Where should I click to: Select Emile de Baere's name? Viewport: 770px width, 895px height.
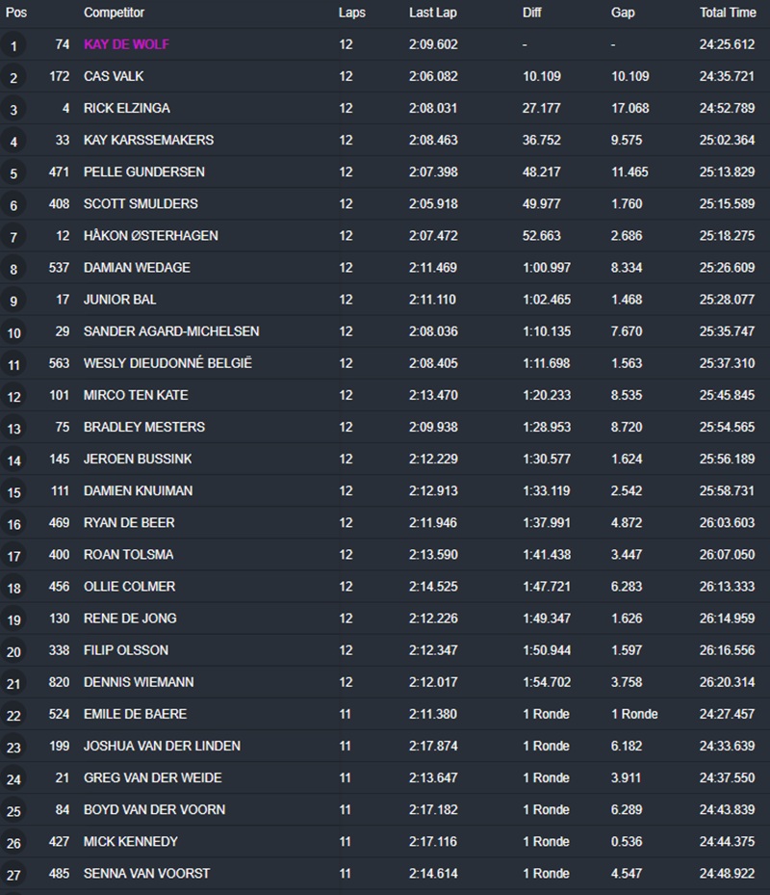[135, 714]
